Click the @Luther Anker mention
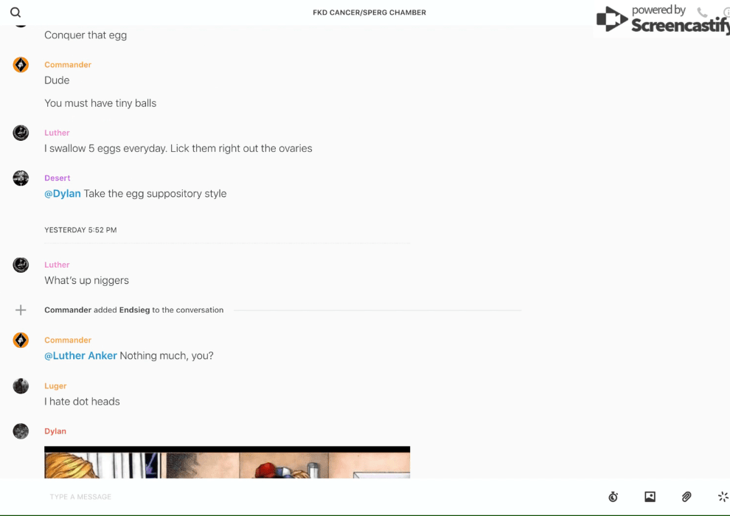The width and height of the screenshot is (730, 516). (80, 355)
